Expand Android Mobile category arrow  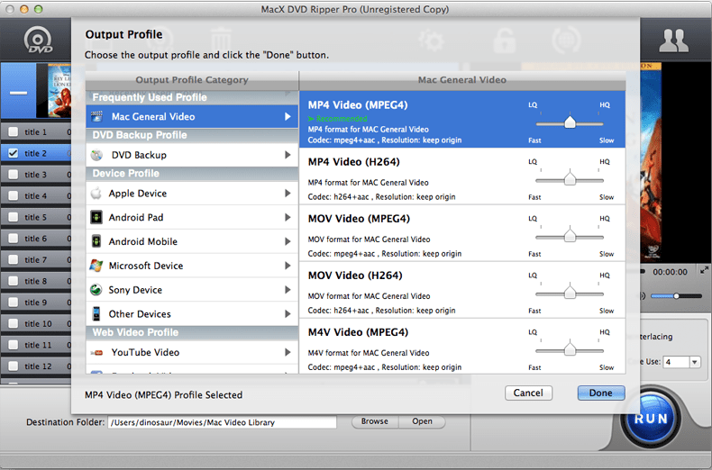coord(288,241)
